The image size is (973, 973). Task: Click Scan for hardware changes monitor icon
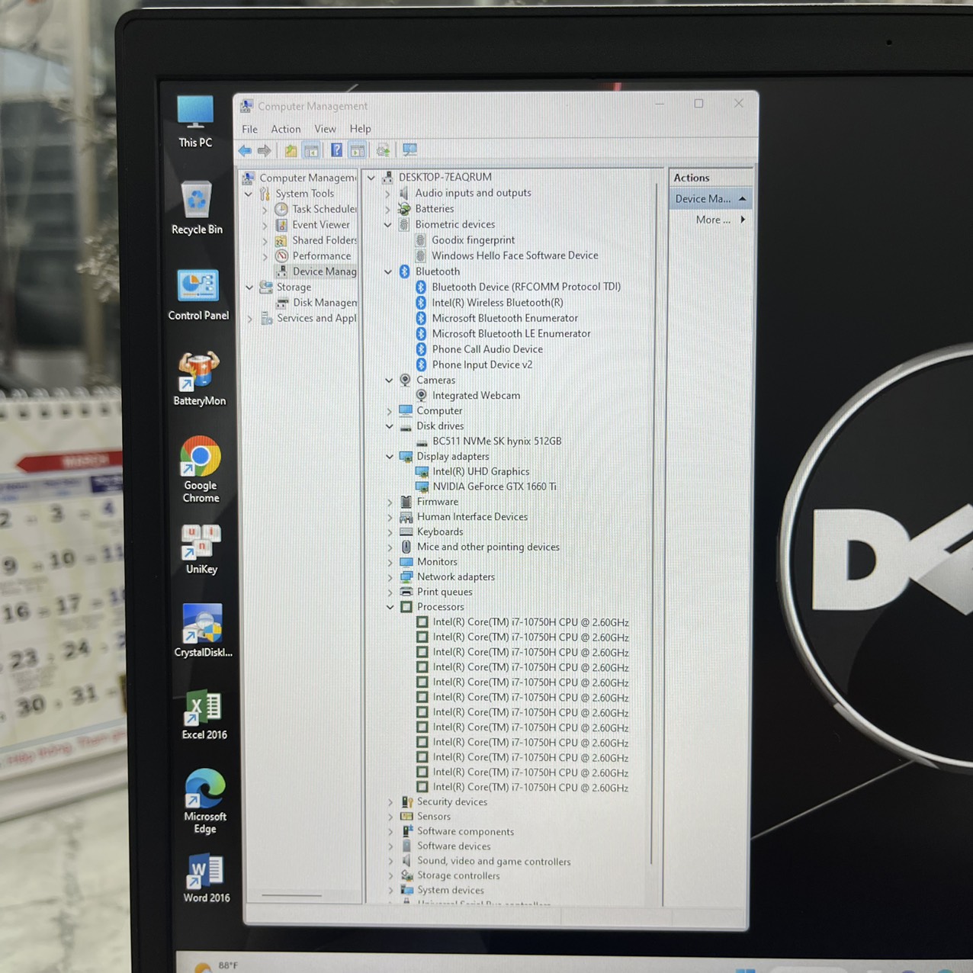click(409, 150)
